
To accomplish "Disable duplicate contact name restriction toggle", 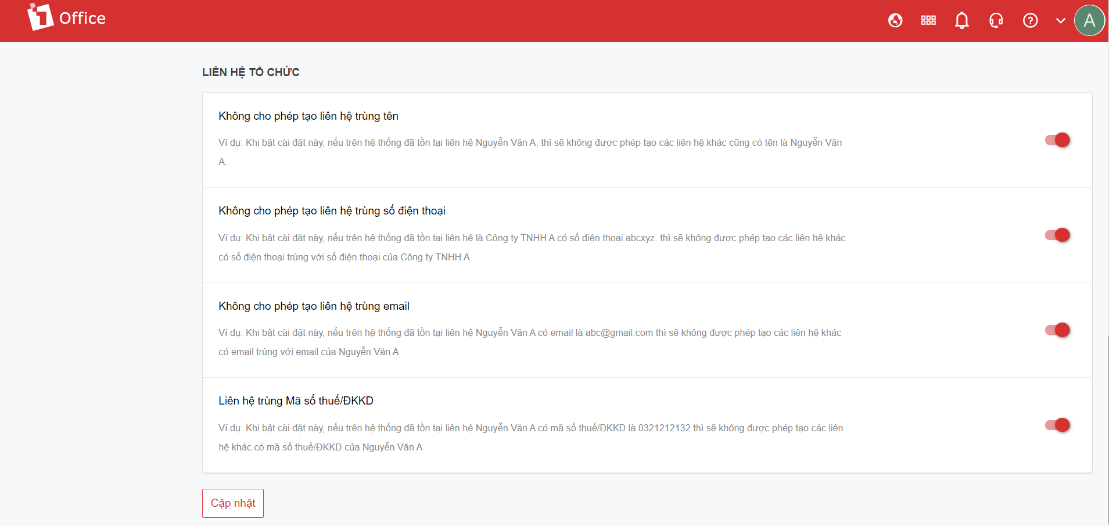I will click(1057, 140).
